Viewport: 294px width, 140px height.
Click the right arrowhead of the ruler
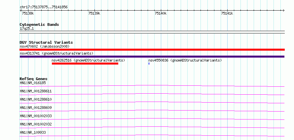point(284,10)
